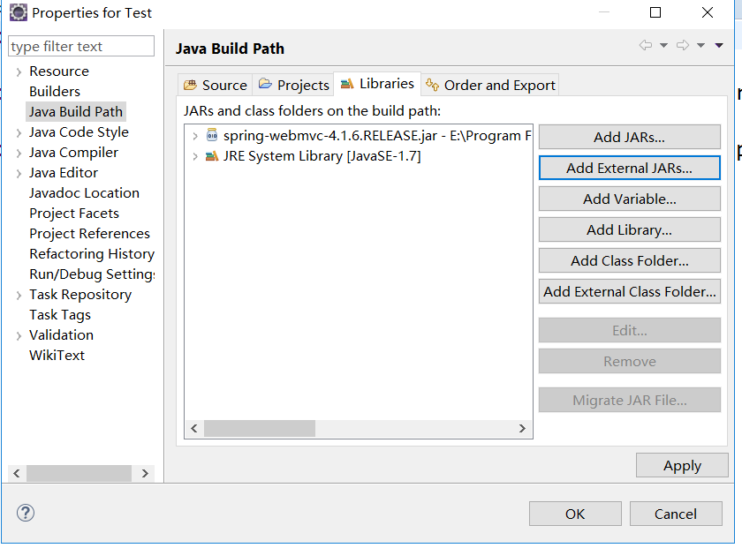Viewport: 742px width, 548px height.
Task: Click the JRE System Library icon
Action: coord(212,156)
